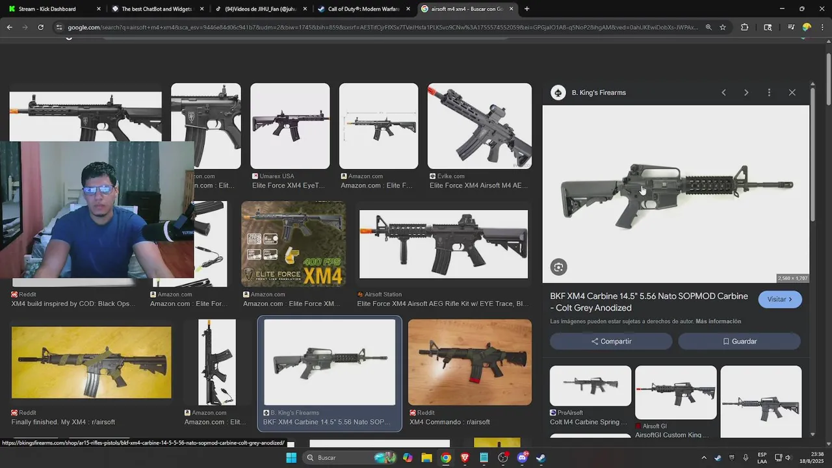Screen dimensions: 832x468
Task: Click the 'Elite Force XM4 Airsoft AEG Rifle Kit' caption
Action: pyautogui.click(x=443, y=304)
